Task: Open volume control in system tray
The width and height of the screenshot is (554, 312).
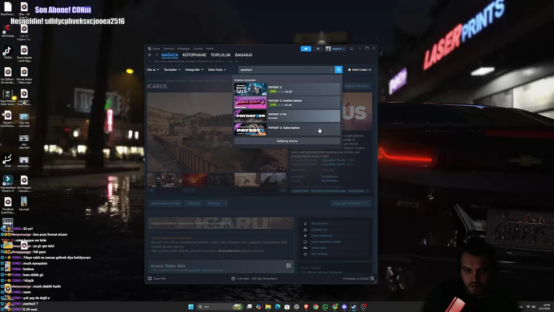Action: click(x=534, y=307)
